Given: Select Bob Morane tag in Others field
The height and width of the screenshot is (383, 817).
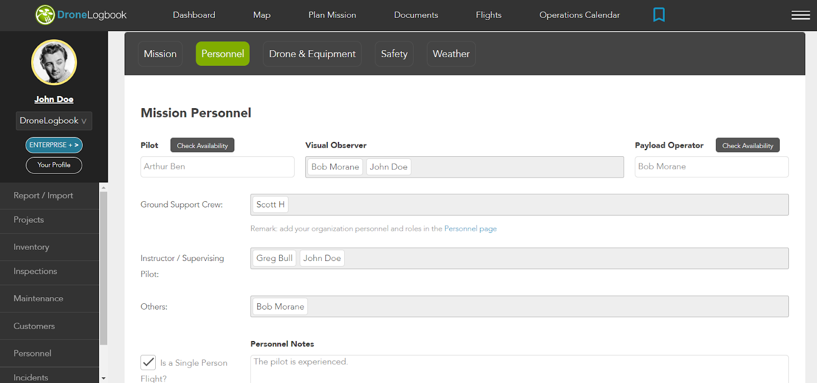Looking at the screenshot, I should [x=280, y=306].
